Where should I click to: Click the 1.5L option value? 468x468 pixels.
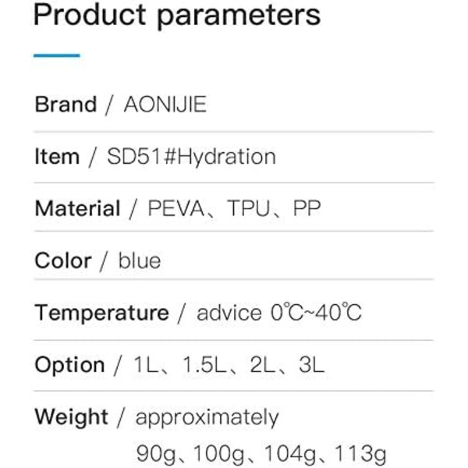(204, 365)
